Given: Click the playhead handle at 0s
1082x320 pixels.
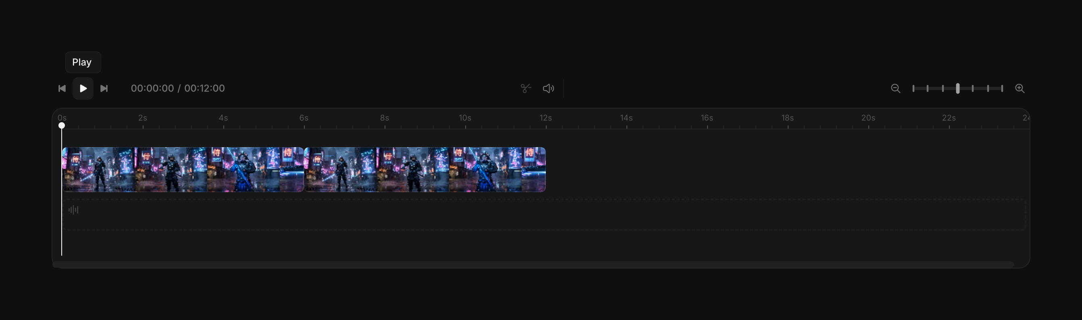Looking at the screenshot, I should (x=62, y=125).
